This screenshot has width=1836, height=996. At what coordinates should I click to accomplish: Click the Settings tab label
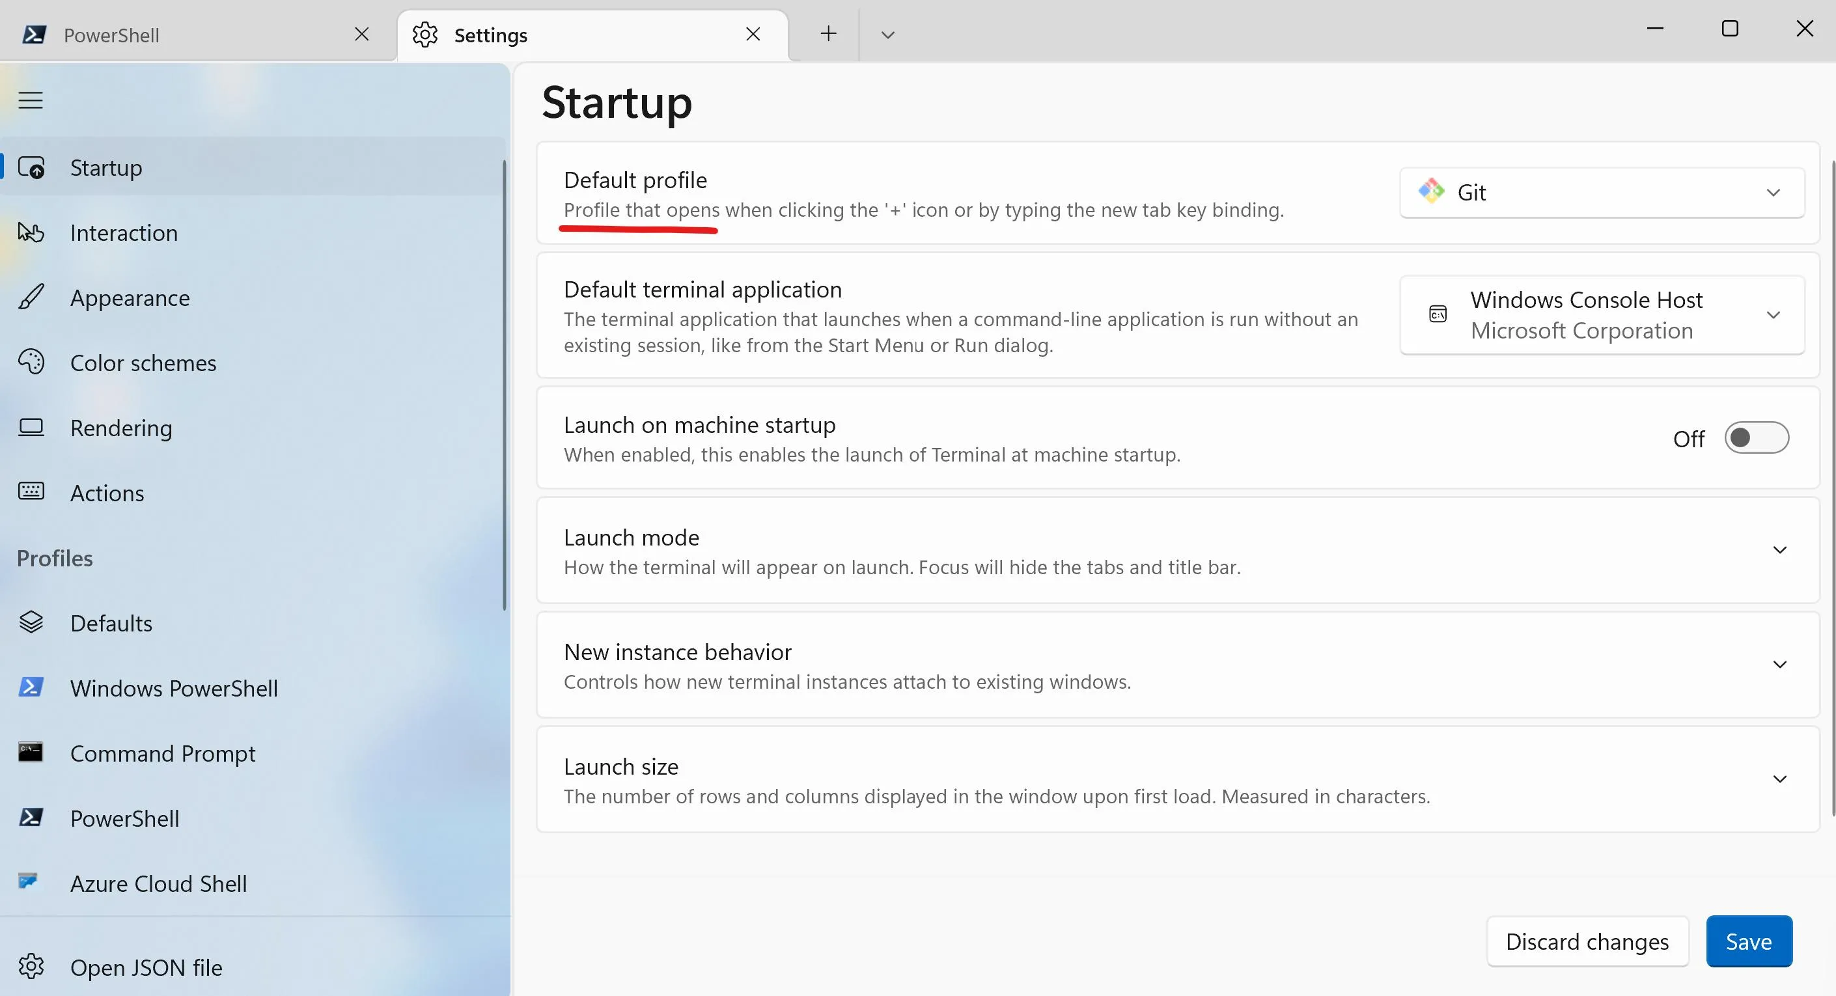point(492,35)
